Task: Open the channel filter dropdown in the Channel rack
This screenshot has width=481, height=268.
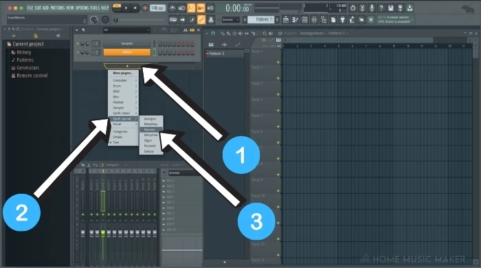Action: pos(126,30)
